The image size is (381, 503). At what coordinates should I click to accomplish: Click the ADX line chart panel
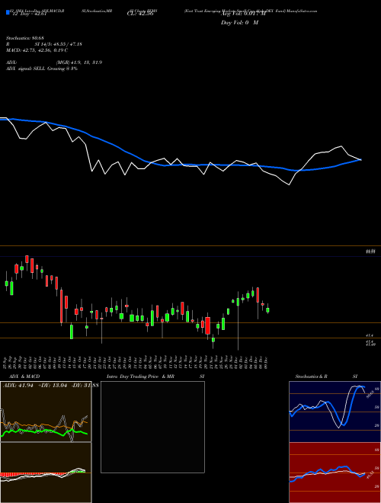[x=46, y=412]
